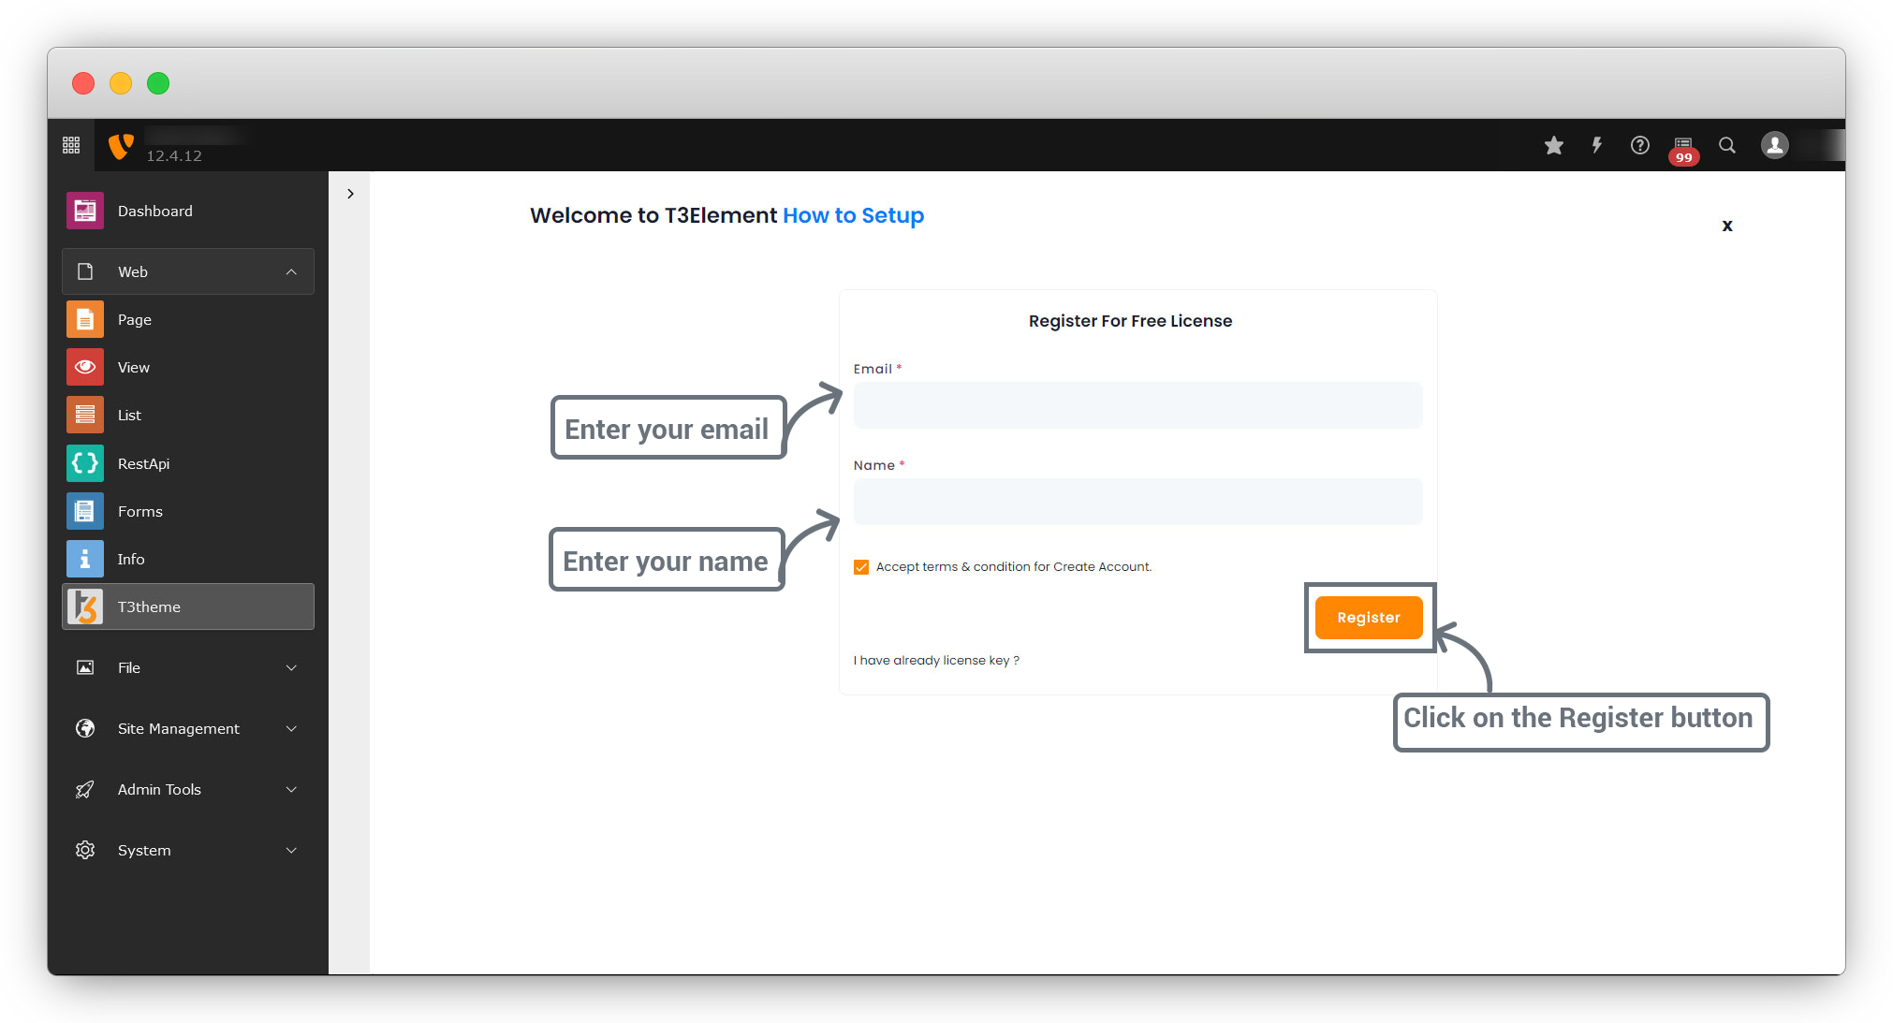The width and height of the screenshot is (1893, 1023).
Task: Click the Page module icon
Action: pyautogui.click(x=85, y=319)
